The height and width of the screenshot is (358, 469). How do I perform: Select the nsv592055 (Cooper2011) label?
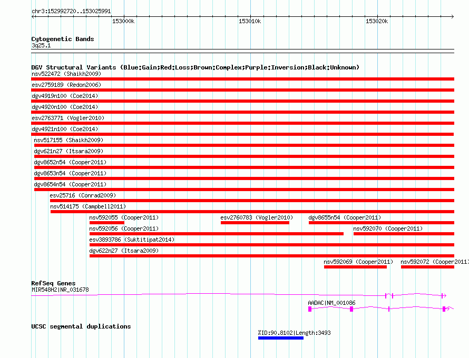point(124,217)
